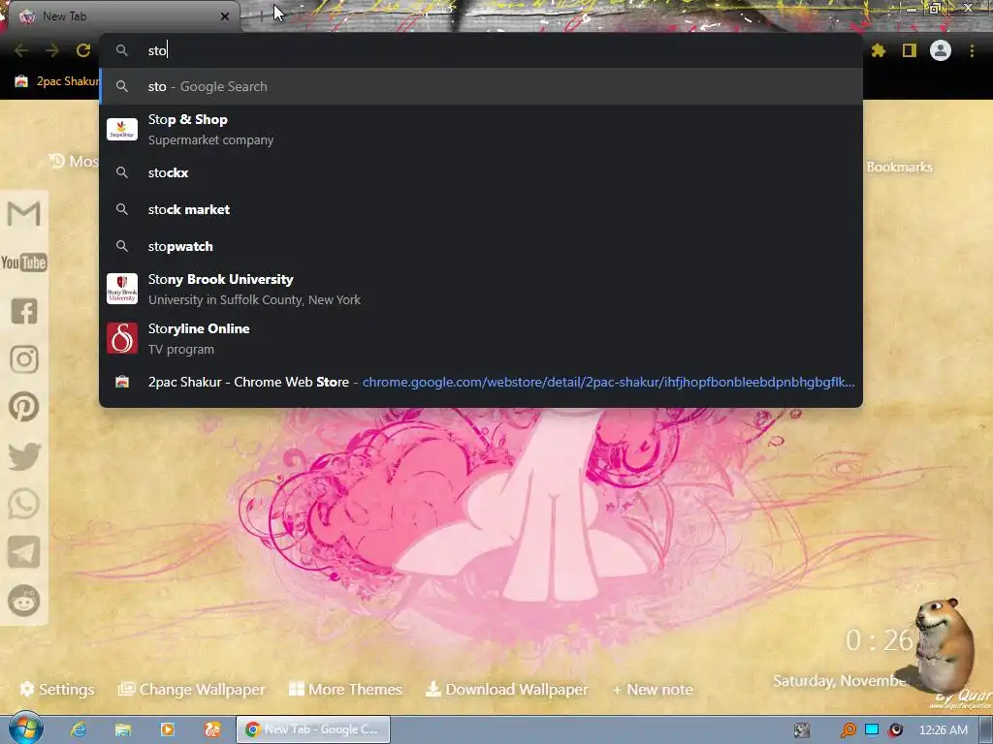Switch to Chrome New Tab taskbar button
This screenshot has height=744, width=993.
[x=313, y=729]
